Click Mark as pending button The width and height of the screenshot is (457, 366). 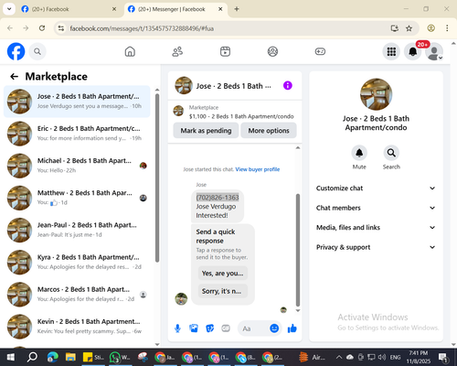206,131
